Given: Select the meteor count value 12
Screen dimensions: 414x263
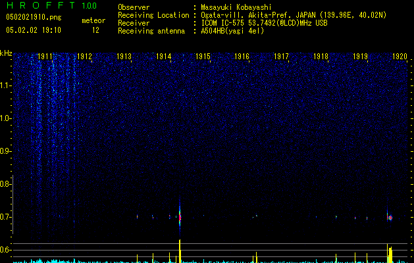Looking at the screenshot, I should point(95,30).
